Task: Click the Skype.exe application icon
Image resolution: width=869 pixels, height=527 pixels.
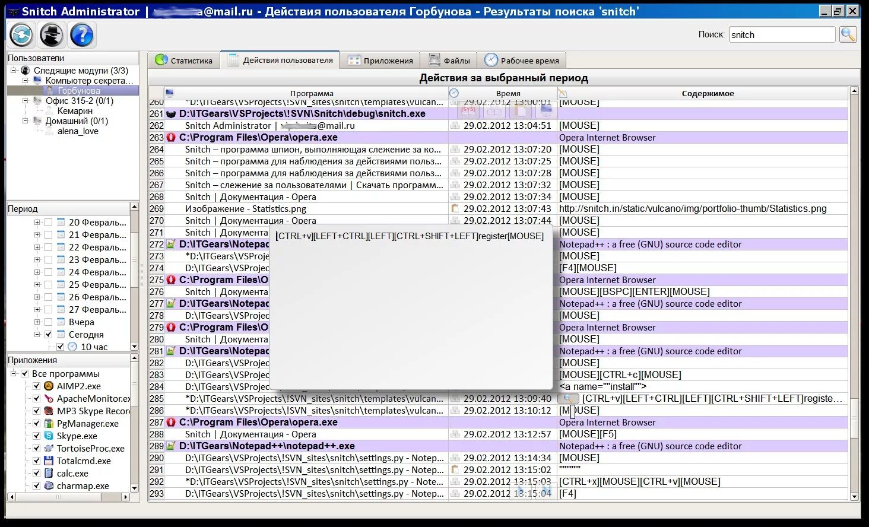Action: pyautogui.click(x=49, y=436)
